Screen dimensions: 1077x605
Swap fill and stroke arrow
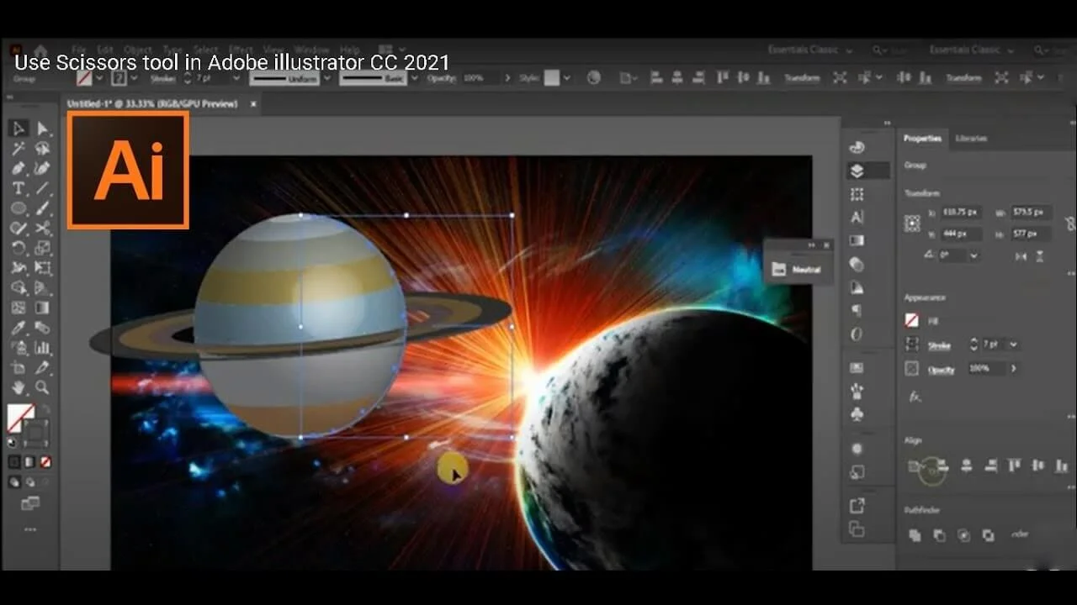[46, 409]
